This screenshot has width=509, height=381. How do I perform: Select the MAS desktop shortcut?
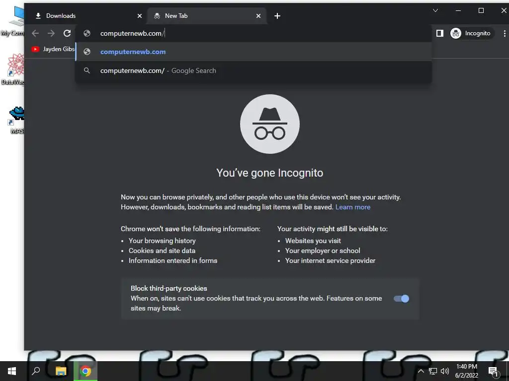(x=16, y=120)
